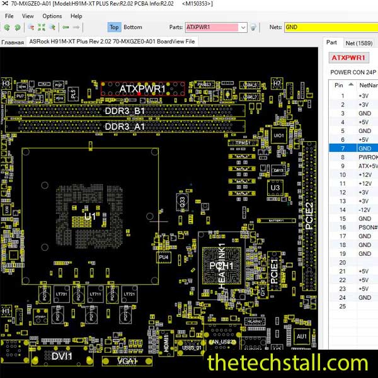
Task: Click the LT711 inductor component
Action: point(95,294)
